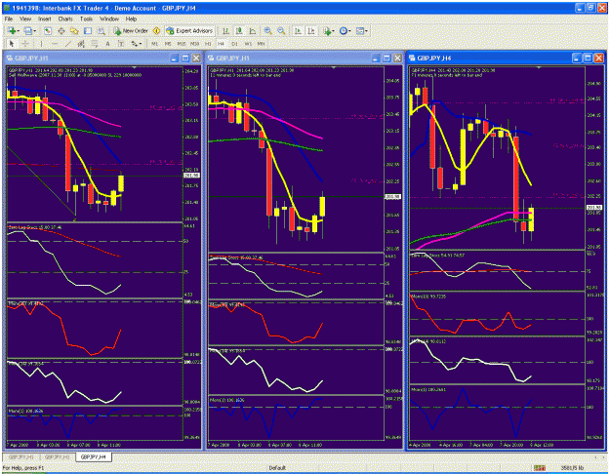This screenshot has width=610, height=474.
Task: Toggle the Expert Advisors button
Action: (189, 30)
